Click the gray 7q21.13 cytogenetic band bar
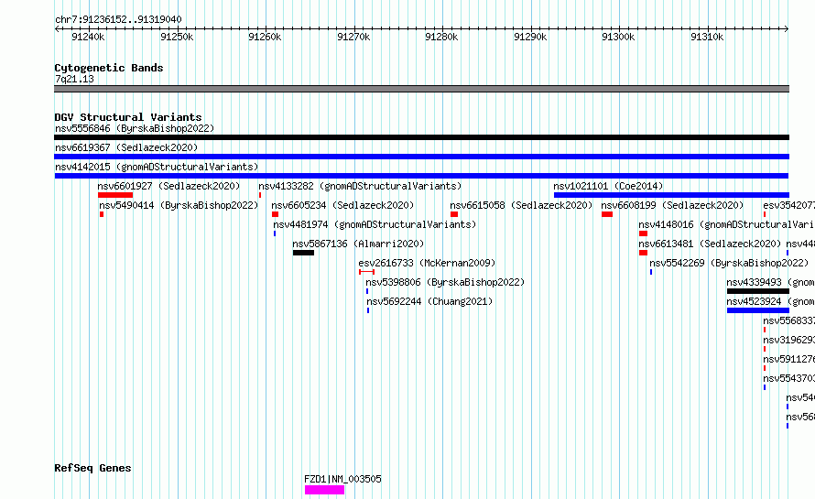The width and height of the screenshot is (815, 499). click(x=421, y=89)
